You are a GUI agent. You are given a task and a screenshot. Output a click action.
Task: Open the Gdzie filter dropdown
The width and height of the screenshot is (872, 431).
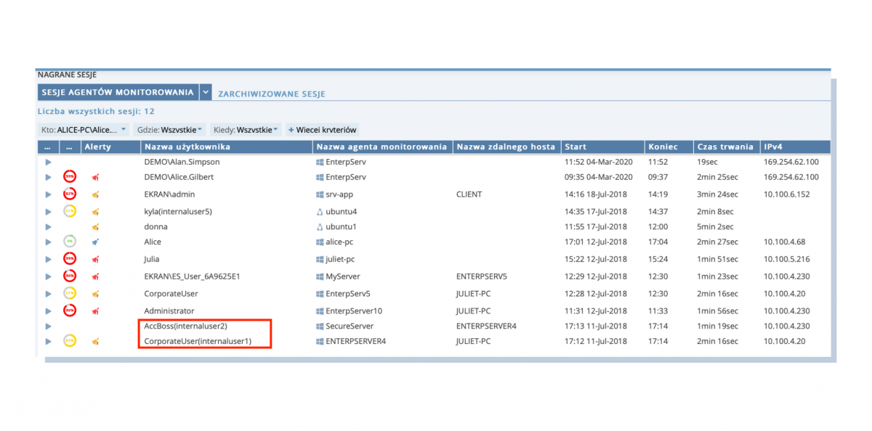(173, 130)
